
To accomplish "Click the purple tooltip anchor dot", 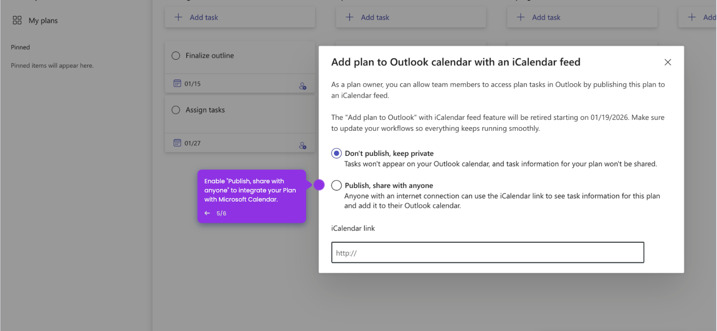I will coord(319,185).
